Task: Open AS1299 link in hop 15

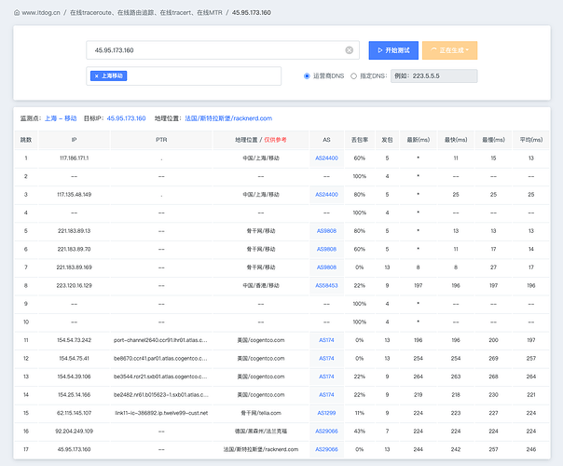Action: coord(326,413)
